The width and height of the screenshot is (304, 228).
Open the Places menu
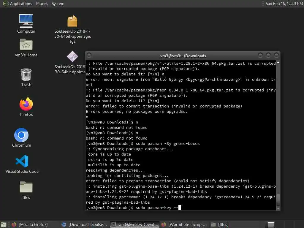click(x=42, y=4)
